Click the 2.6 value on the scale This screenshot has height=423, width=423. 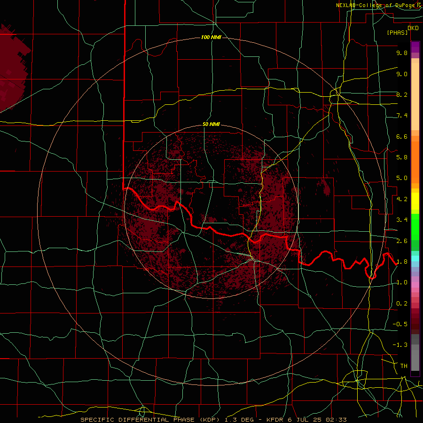[402, 241]
